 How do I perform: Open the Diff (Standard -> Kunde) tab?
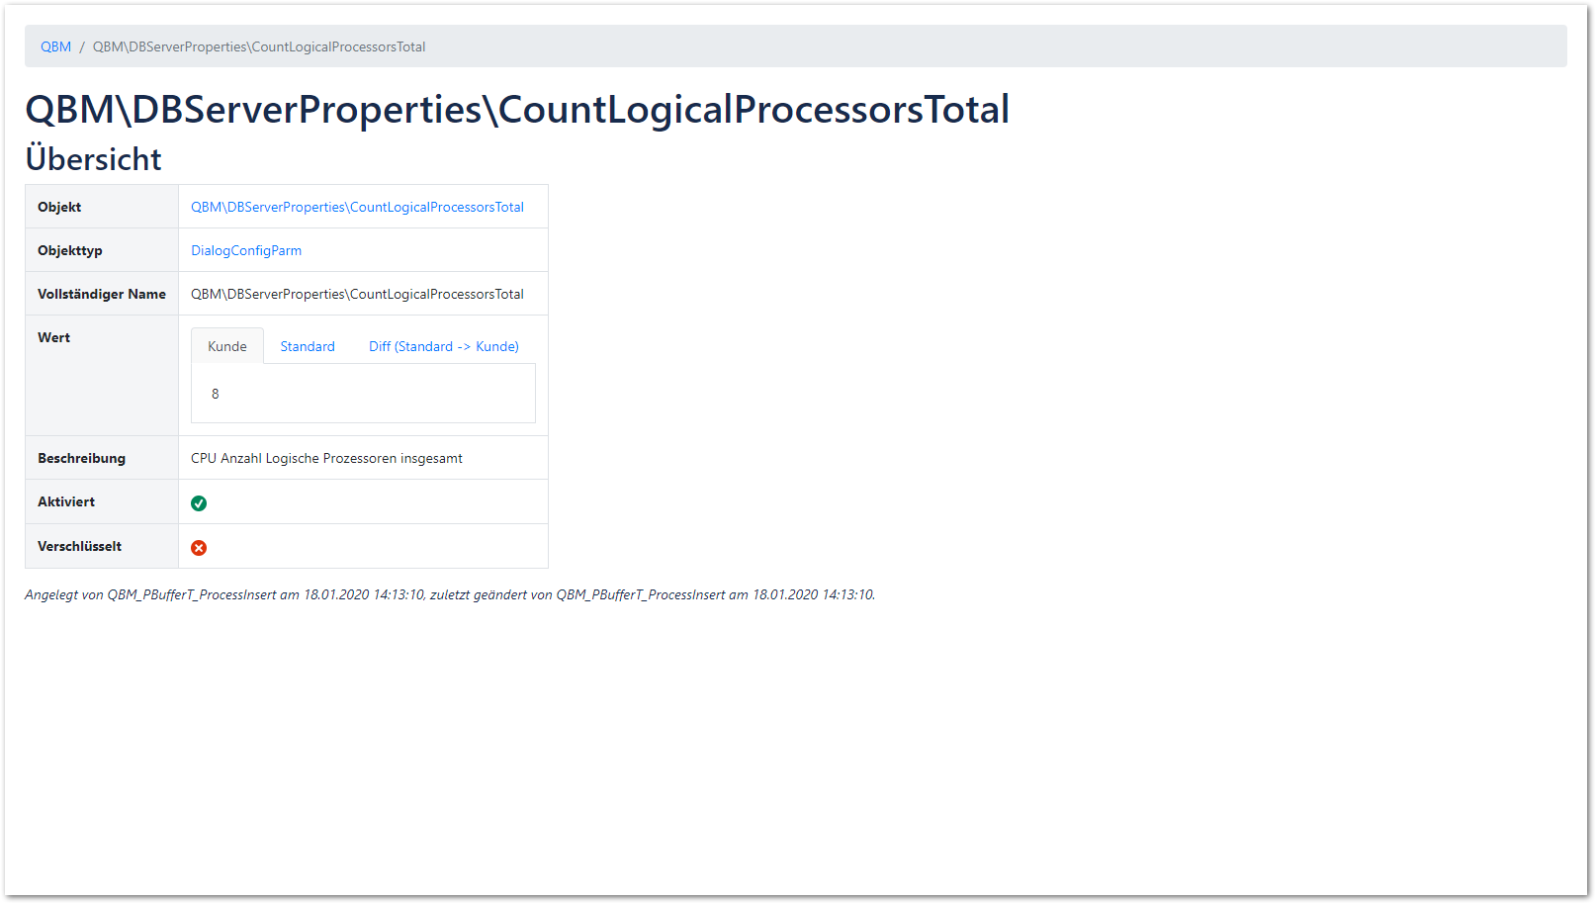pyautogui.click(x=444, y=346)
